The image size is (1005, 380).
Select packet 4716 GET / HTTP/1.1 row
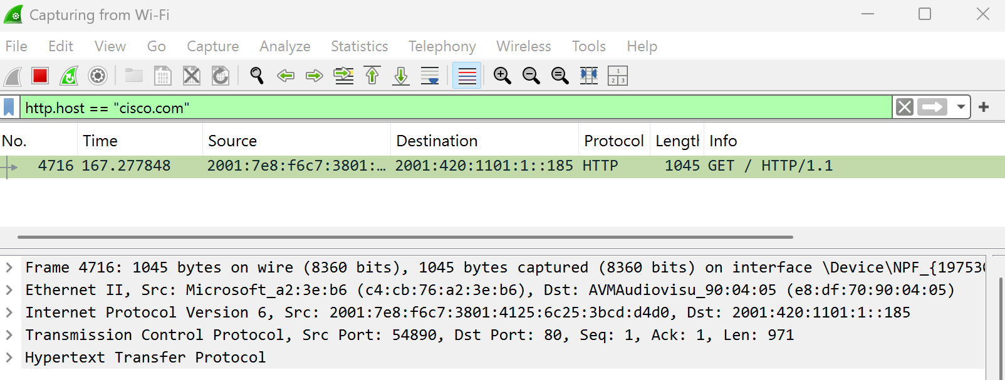click(502, 166)
